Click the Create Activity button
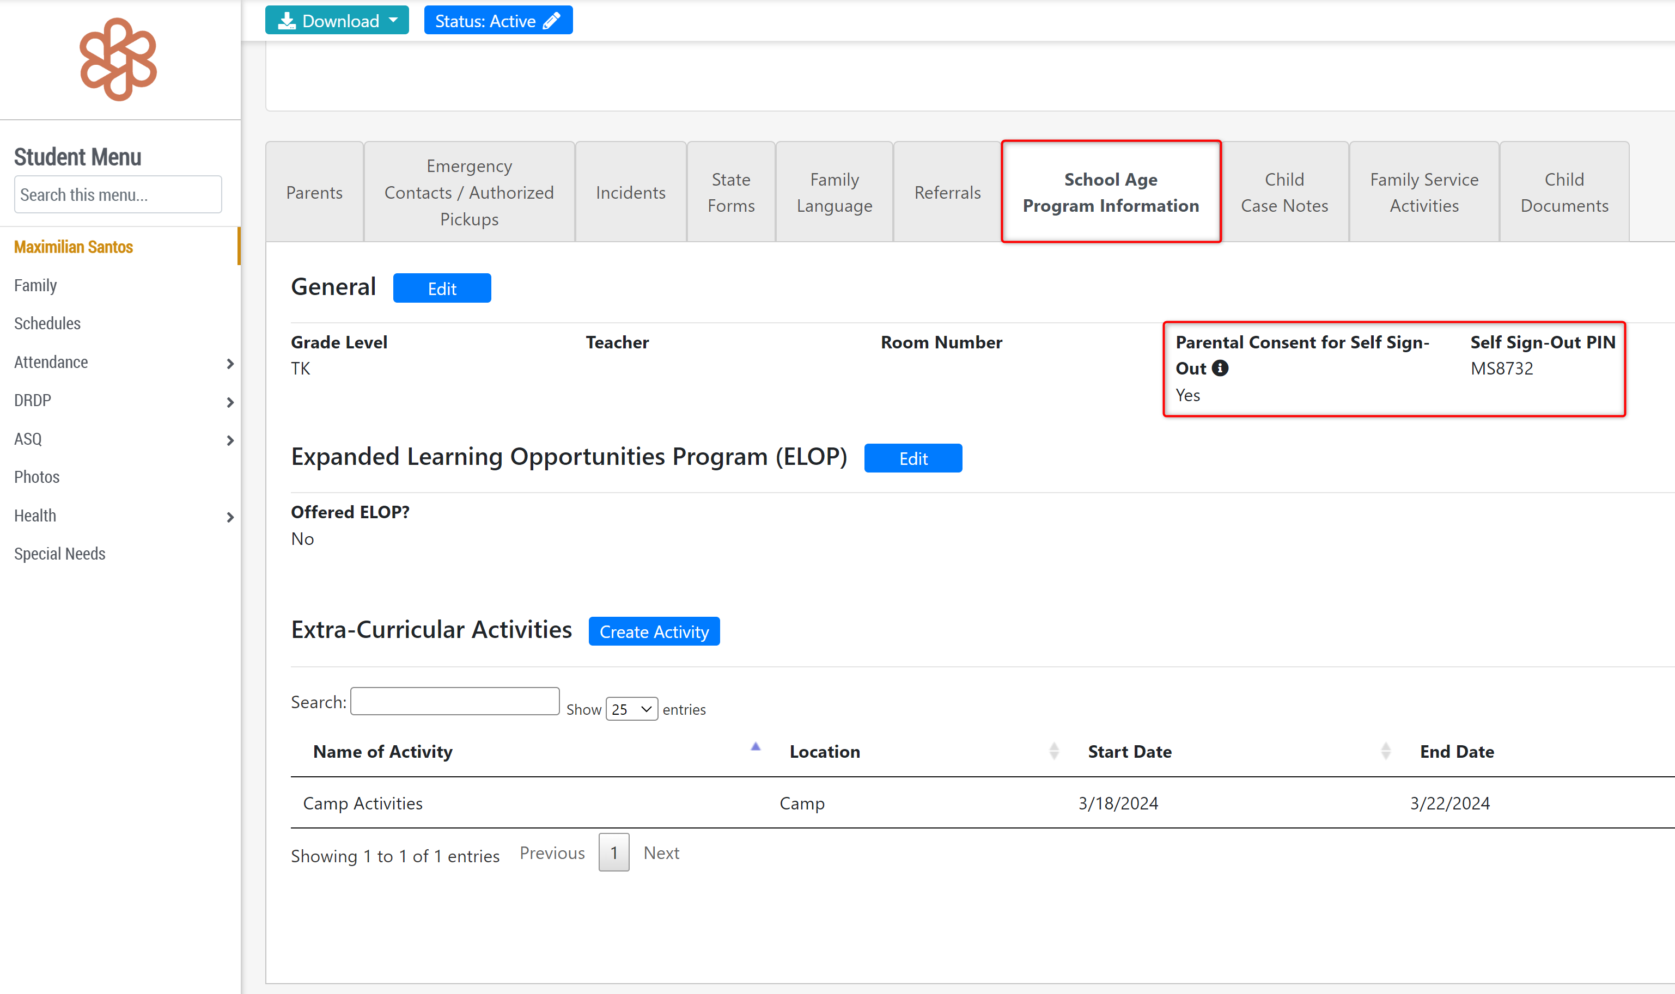This screenshot has height=994, width=1675. (654, 631)
